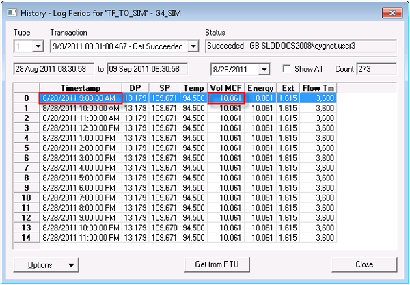Select row header 9
This screenshot has height=285, width=410.
27,187
